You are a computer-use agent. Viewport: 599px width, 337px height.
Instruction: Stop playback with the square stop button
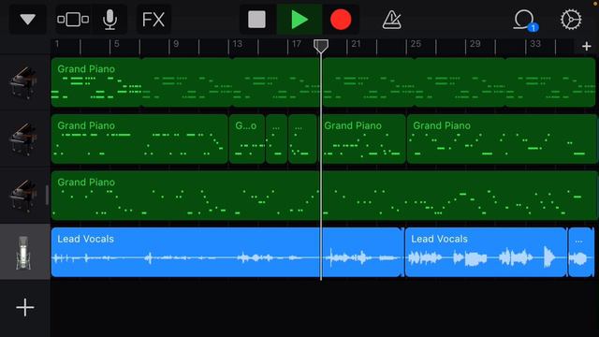[256, 19]
